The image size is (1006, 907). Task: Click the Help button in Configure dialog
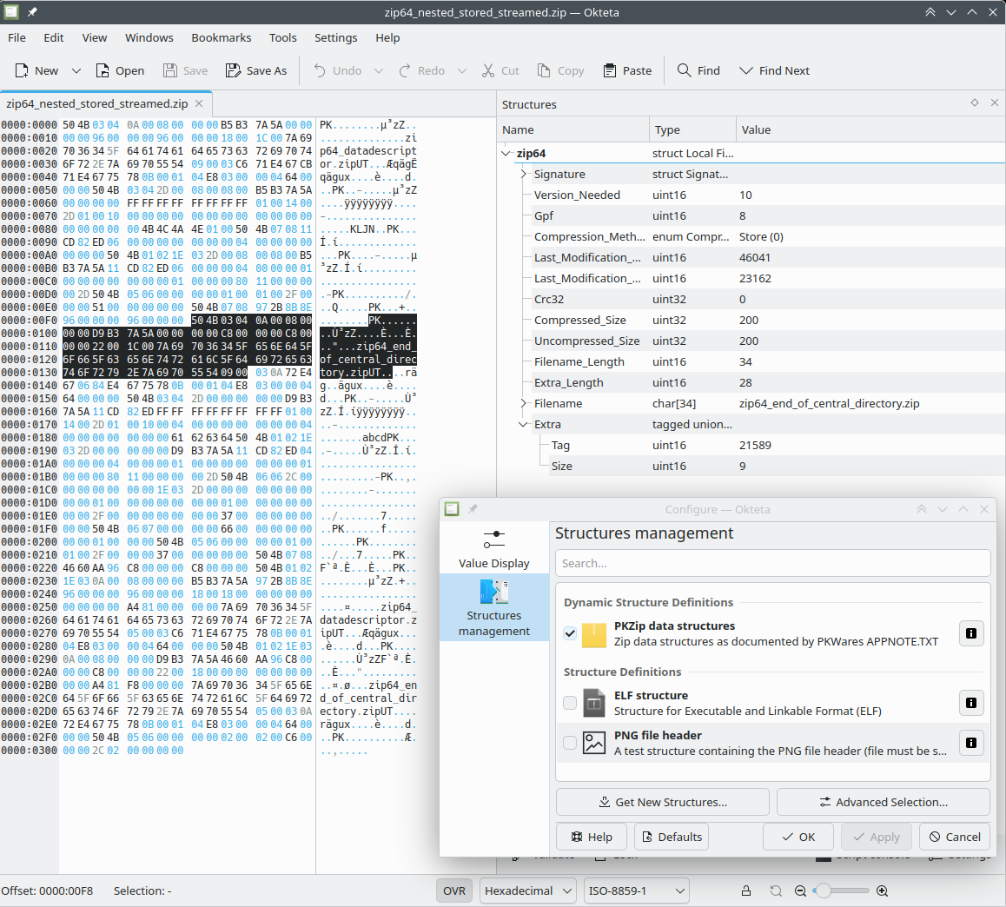[592, 837]
